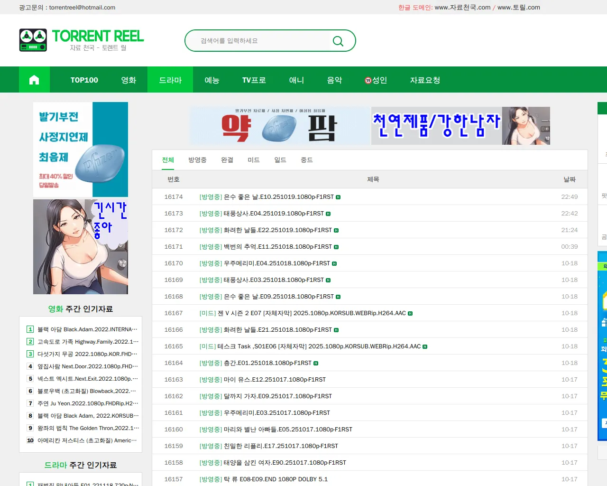This screenshot has height=486, width=607.
Task: Open post 태풍상사.E04.251019
Action: click(x=274, y=214)
